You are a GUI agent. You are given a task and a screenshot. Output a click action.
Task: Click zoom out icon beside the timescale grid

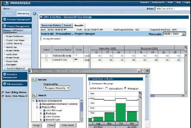click(x=186, y=51)
